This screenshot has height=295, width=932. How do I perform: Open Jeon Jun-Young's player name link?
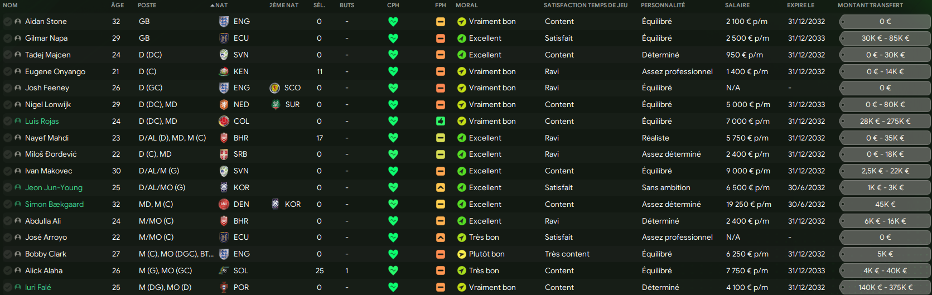point(54,188)
